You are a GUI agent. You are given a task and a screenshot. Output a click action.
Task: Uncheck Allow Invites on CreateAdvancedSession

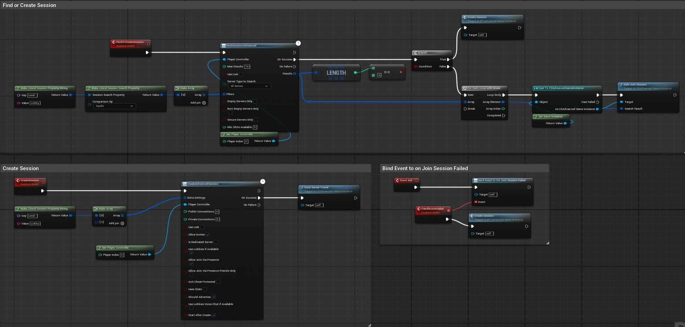[208, 235]
